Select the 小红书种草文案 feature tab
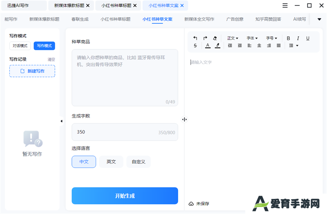Viewport: 327px width, 214px height. click(x=157, y=19)
